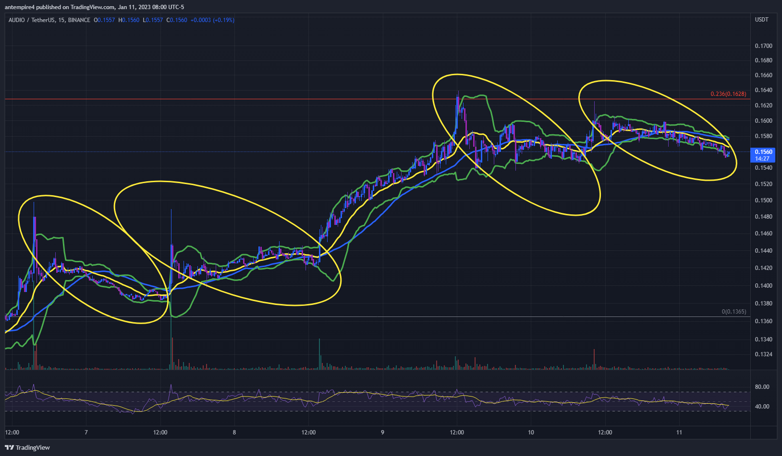Click the TradingView logo at the bottom
Screen dimensions: 782x456
[x=27, y=447]
